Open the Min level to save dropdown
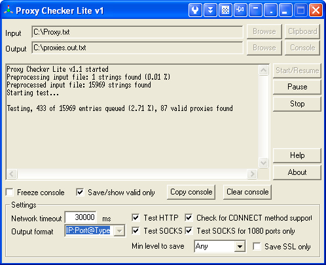Image resolution: width=326 pixels, height=265 pixels. point(240,247)
